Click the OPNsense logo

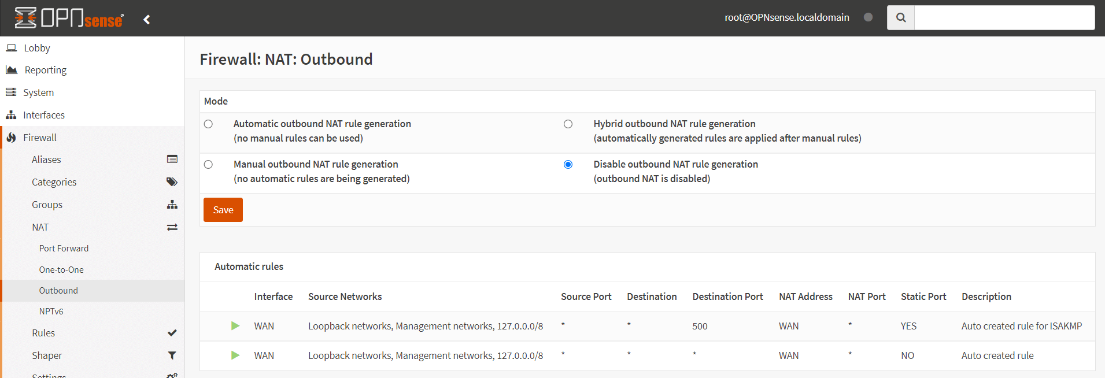69,18
